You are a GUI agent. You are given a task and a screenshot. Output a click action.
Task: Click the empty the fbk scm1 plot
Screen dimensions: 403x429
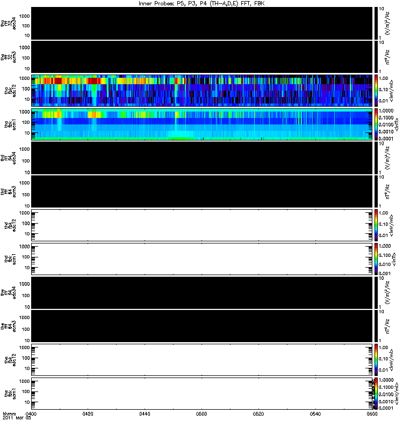point(202,394)
